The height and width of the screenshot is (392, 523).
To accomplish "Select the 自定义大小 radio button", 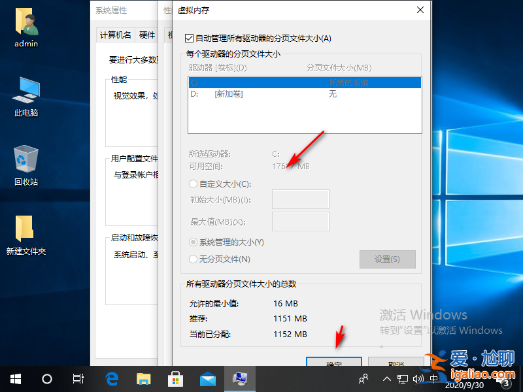I will pyautogui.click(x=192, y=184).
